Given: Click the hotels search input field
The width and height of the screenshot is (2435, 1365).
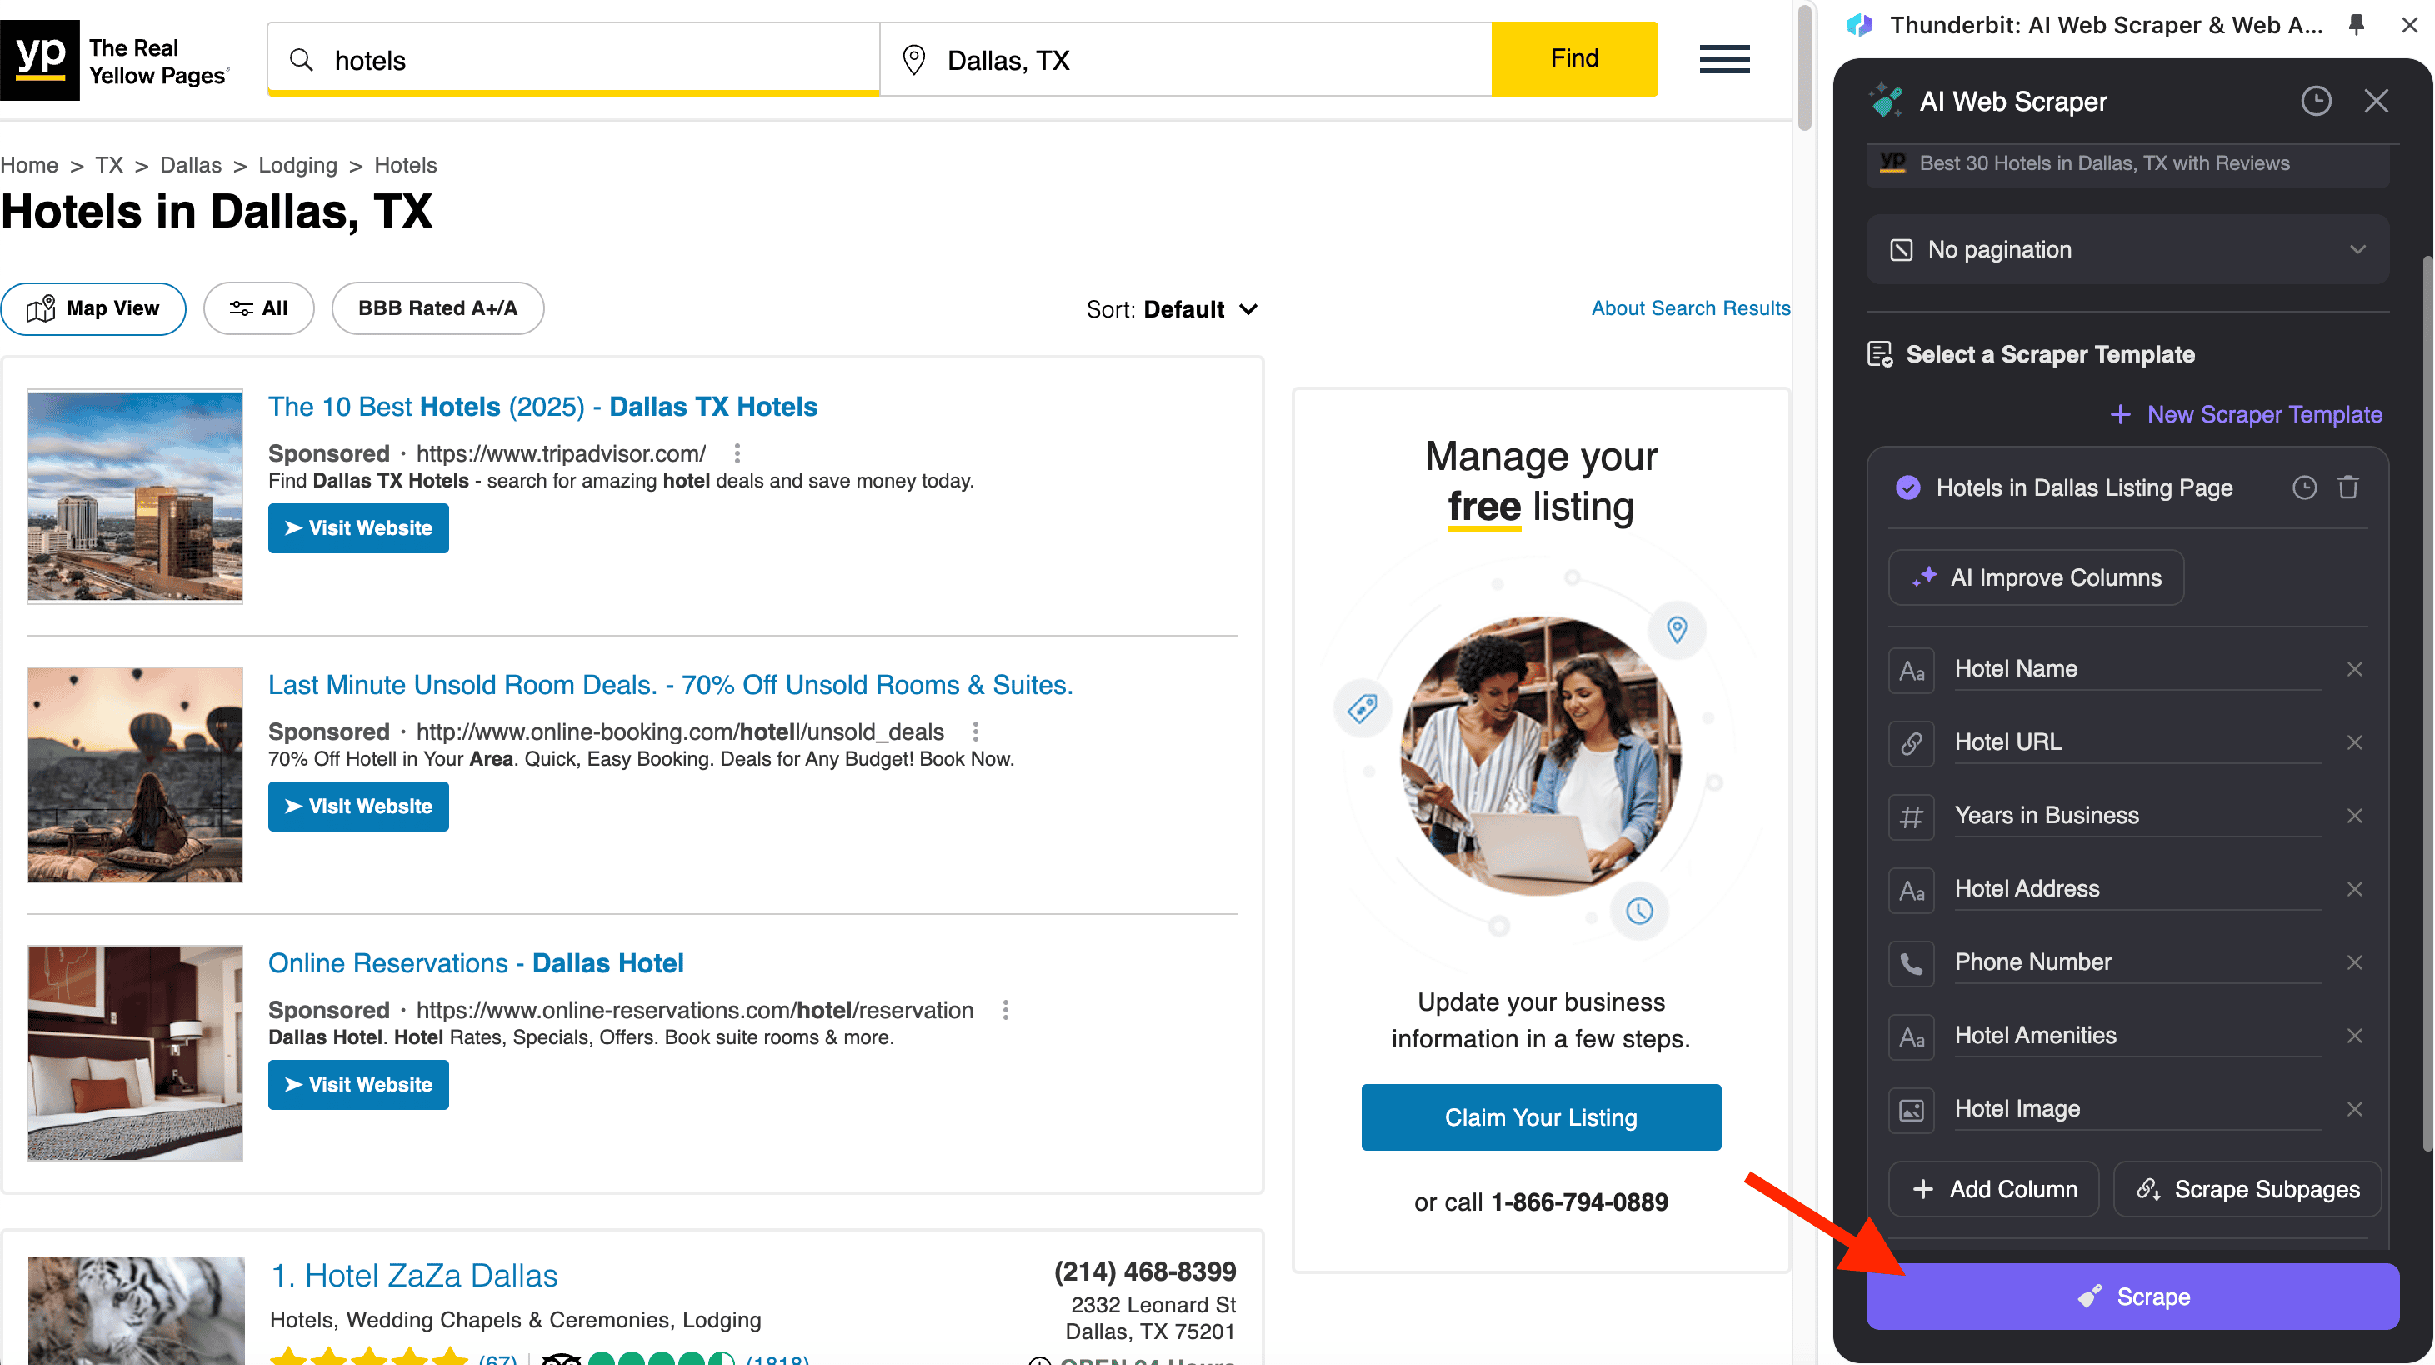Looking at the screenshot, I should 586,61.
